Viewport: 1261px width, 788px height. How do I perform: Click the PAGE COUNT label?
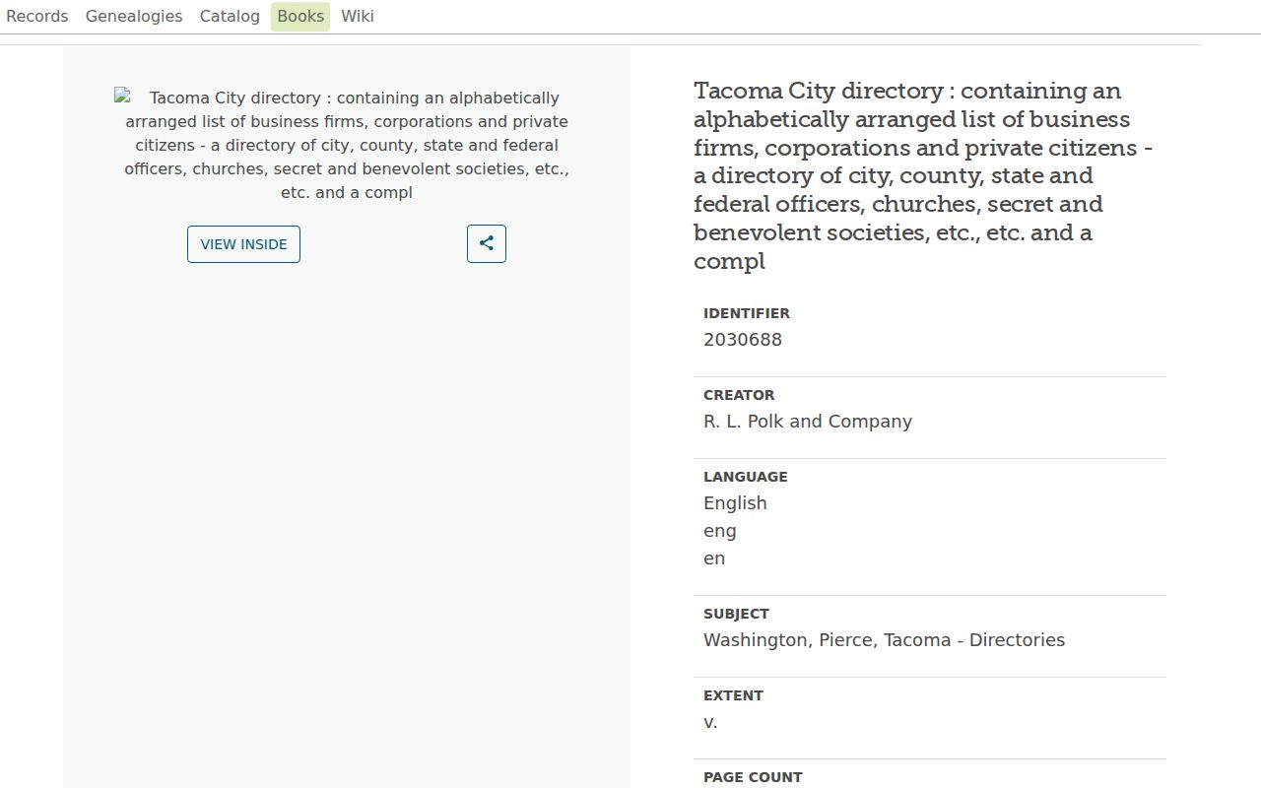click(753, 777)
